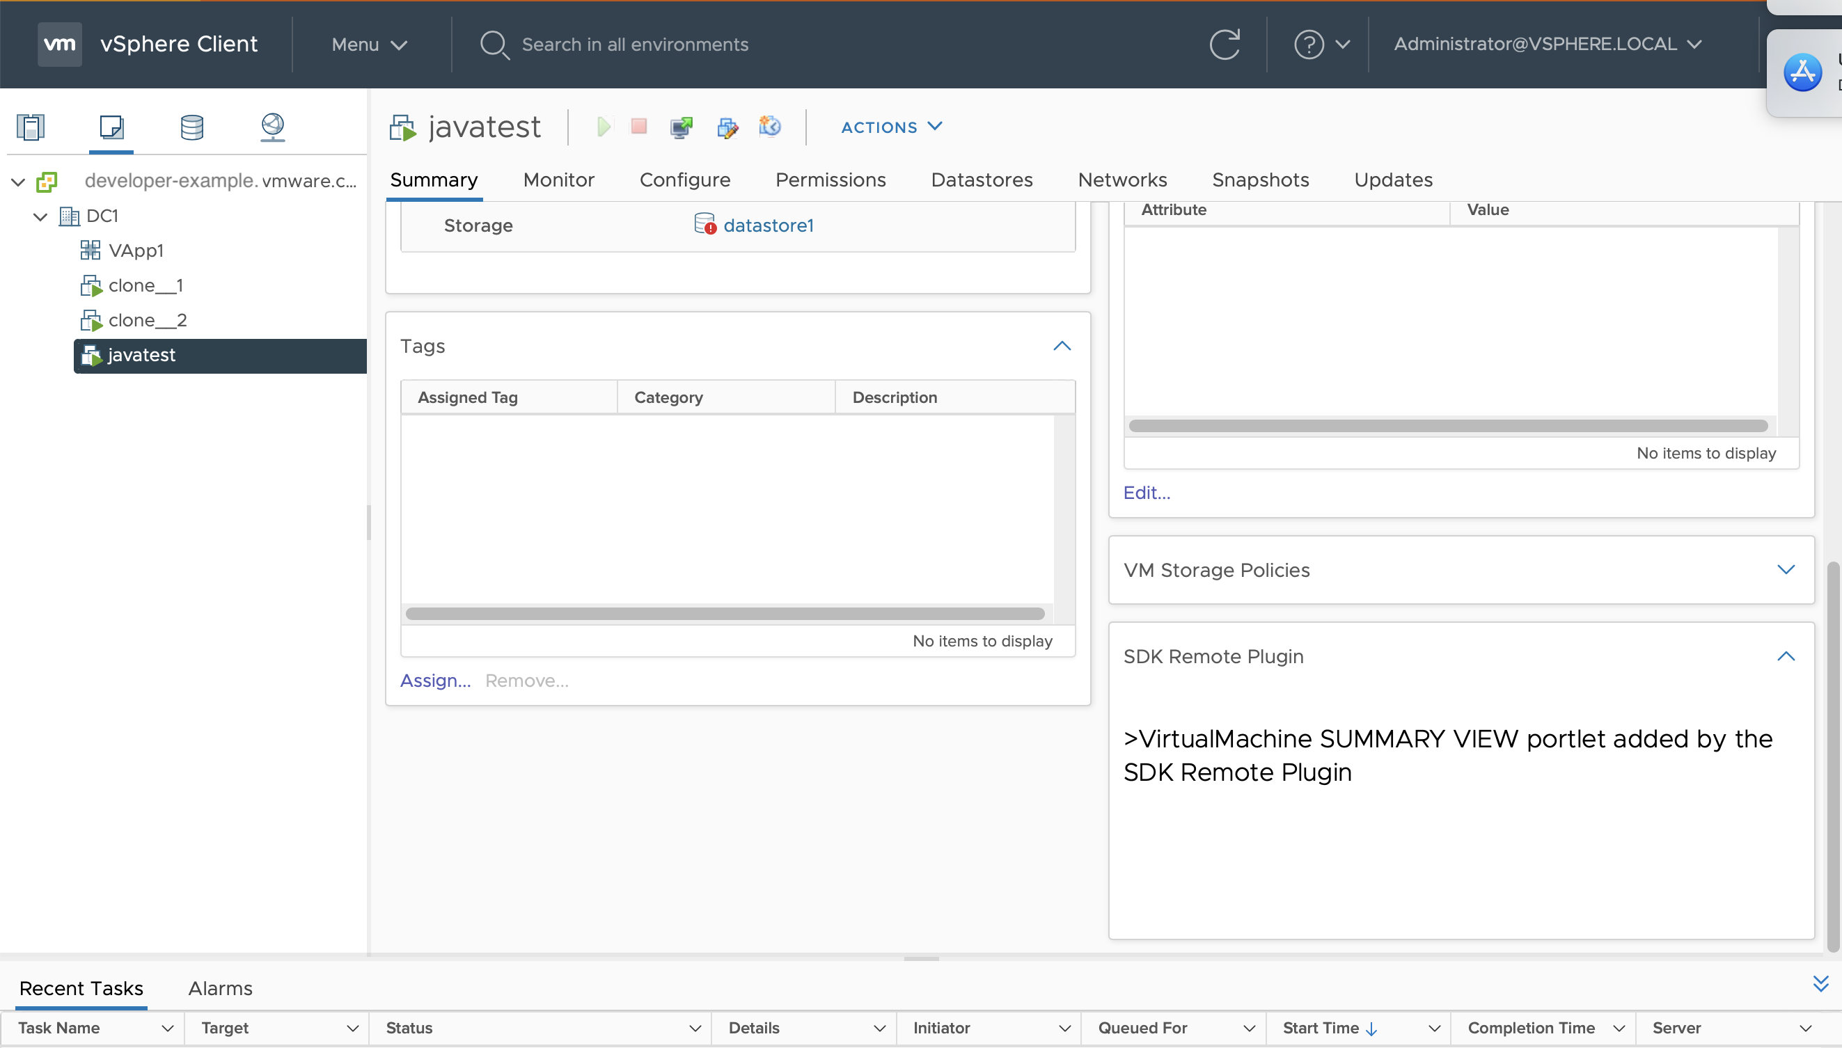
Task: Open the Status column filter dropdown
Action: (695, 1029)
